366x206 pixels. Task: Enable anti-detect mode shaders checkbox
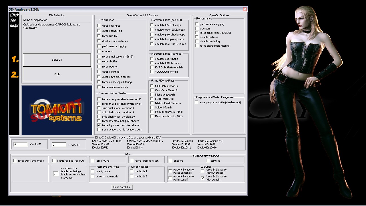pos(170,161)
